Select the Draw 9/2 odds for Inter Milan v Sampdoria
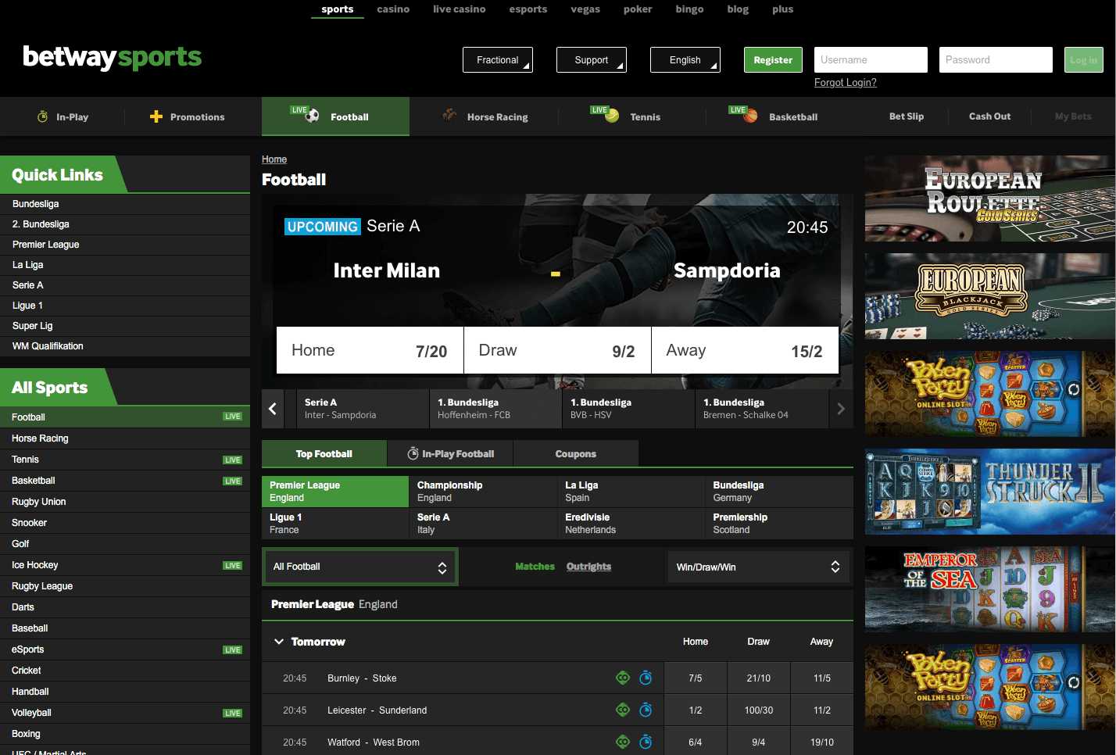Viewport: 1116px width, 755px height. coord(557,350)
